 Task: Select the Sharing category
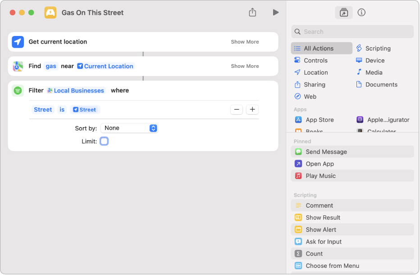(x=310, y=84)
